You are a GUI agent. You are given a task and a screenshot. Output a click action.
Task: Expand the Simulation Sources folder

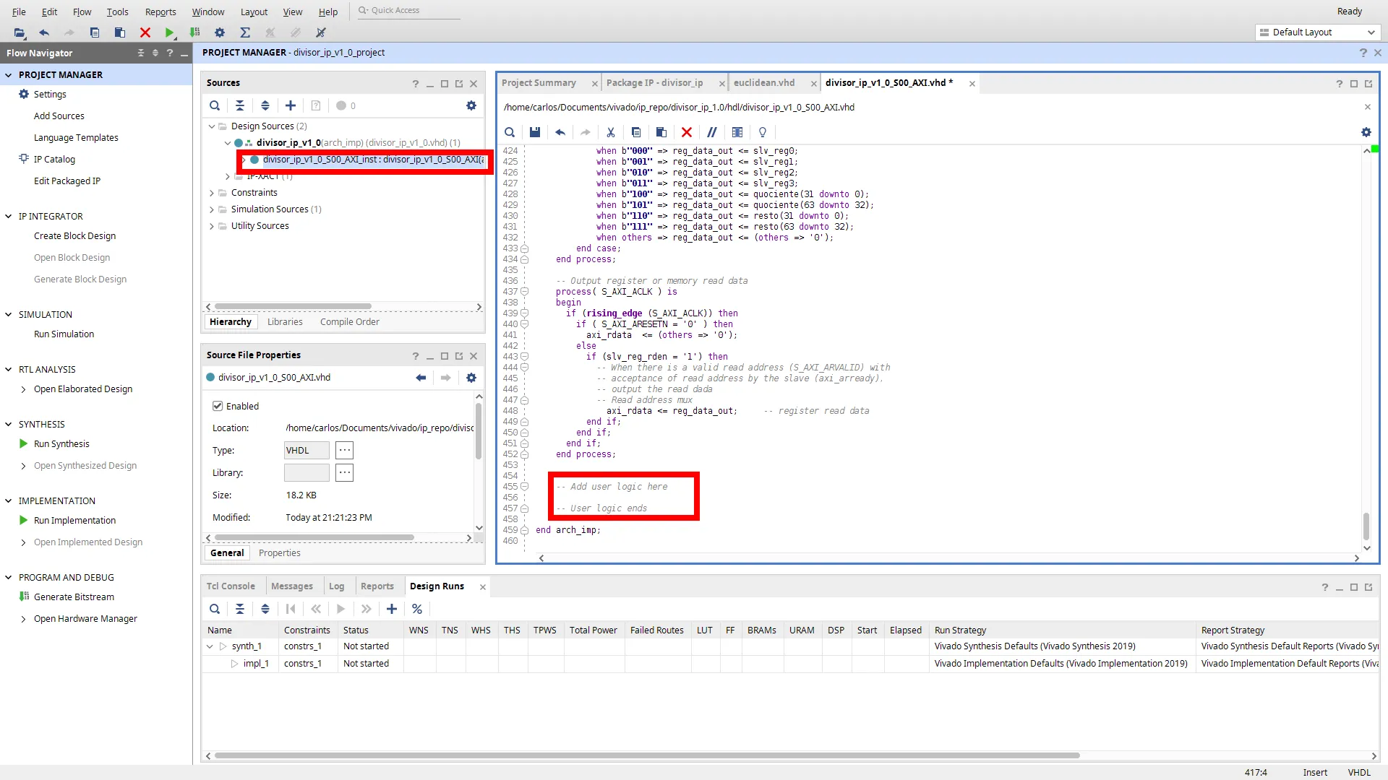(212, 209)
